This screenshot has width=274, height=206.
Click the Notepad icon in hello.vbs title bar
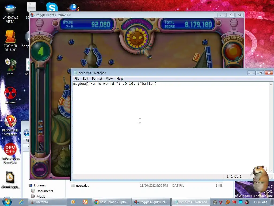[x=75, y=73]
